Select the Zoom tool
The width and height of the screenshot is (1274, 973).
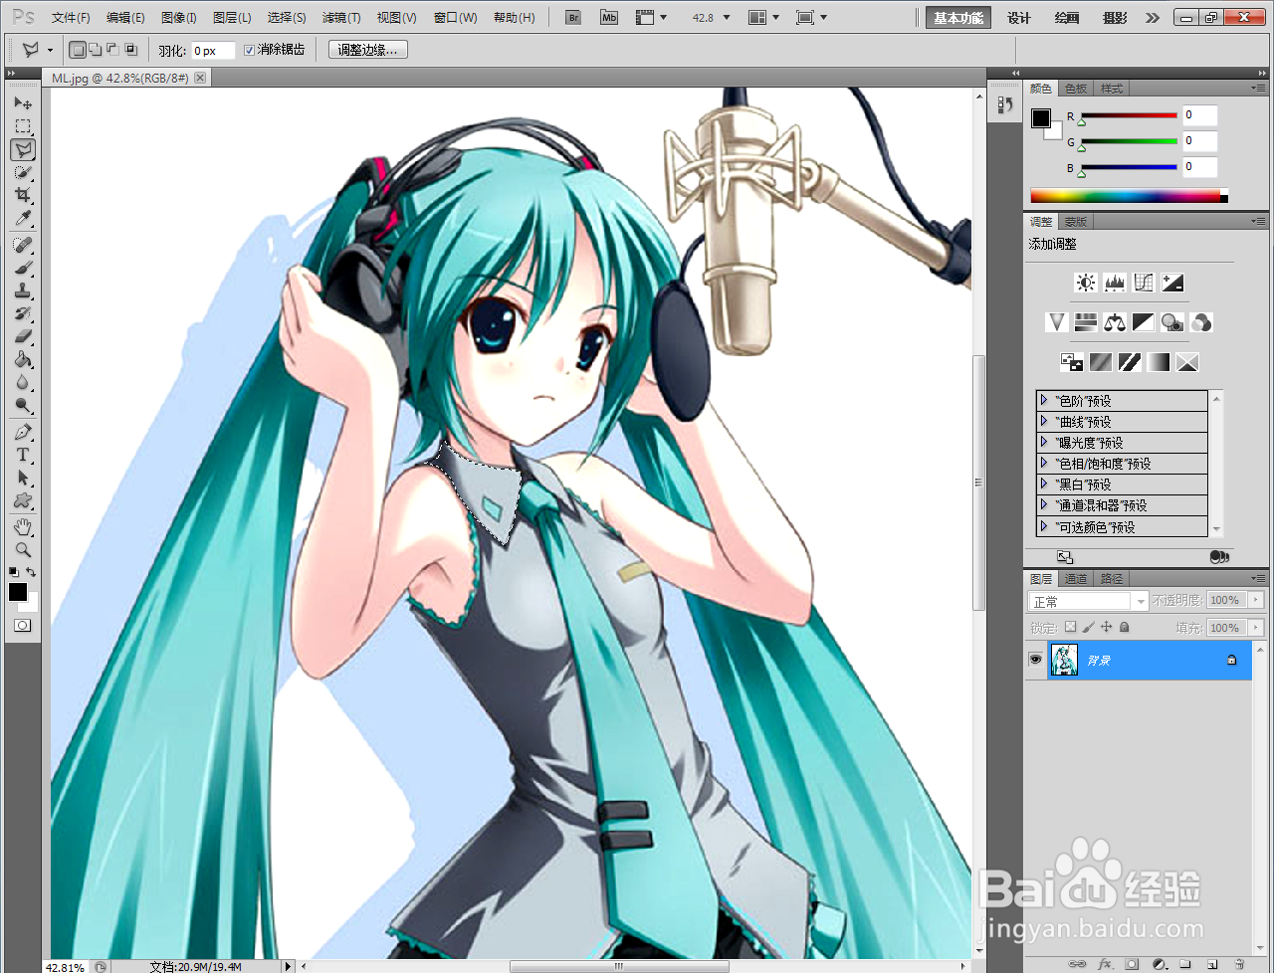23,549
